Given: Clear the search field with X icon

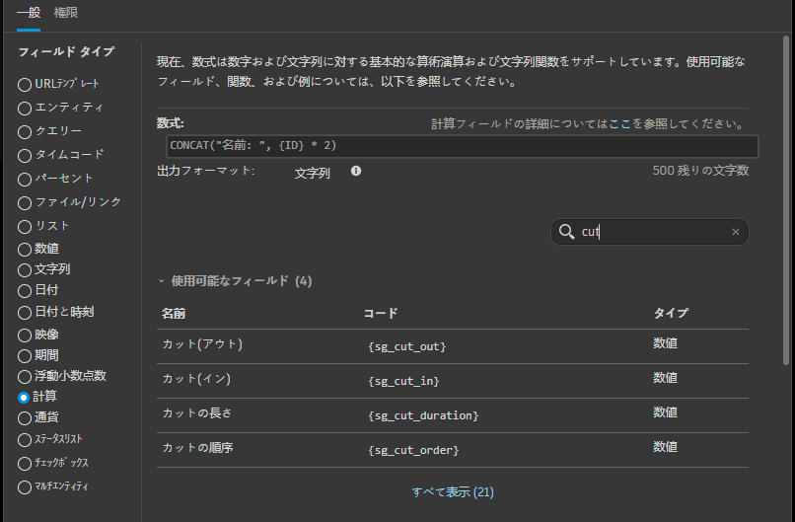Looking at the screenshot, I should [x=735, y=232].
